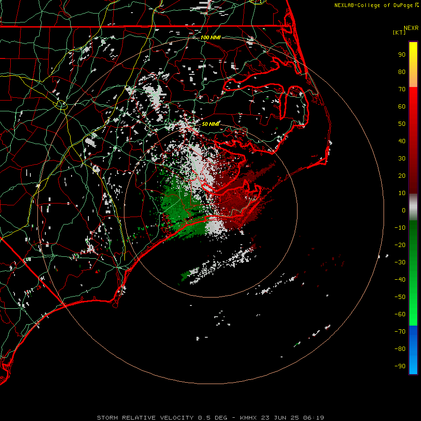Click the 0 knots scale label
This screenshot has width=421, height=421.
(x=404, y=210)
